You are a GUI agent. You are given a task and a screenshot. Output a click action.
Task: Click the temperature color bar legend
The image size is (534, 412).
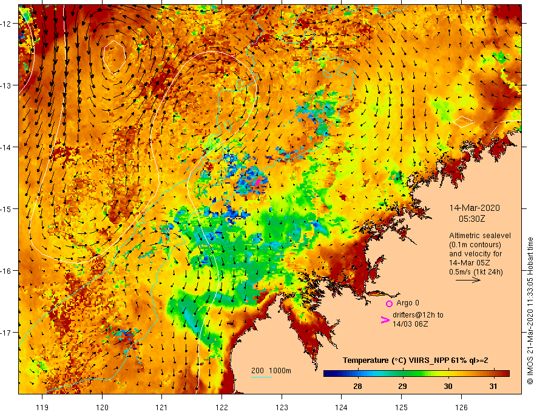coord(416,374)
